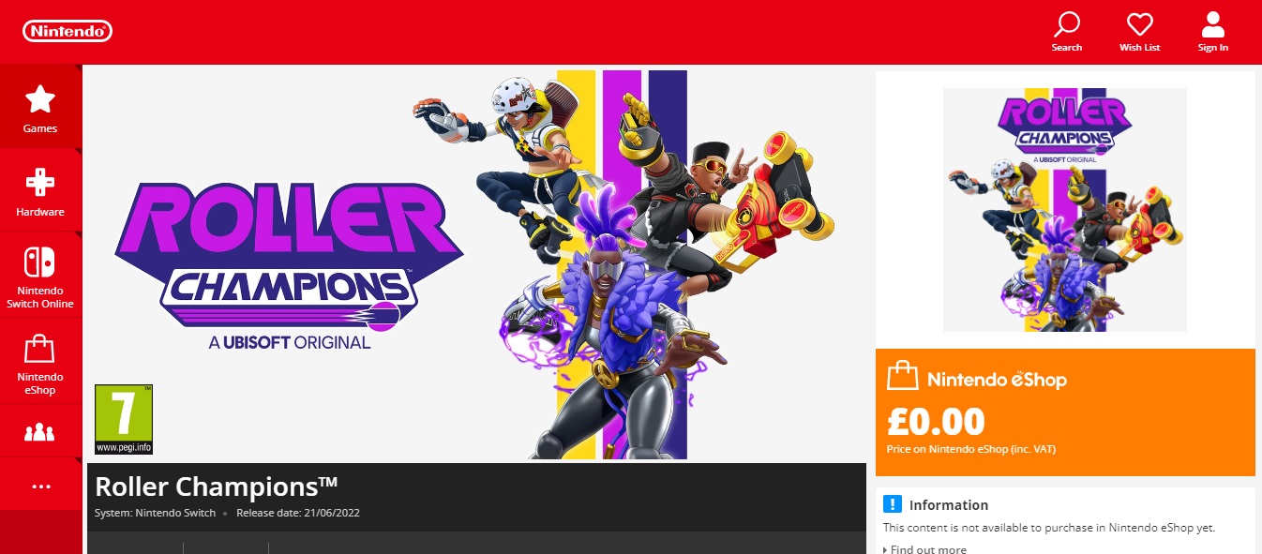1262x554 pixels.
Task: Click the Roller Champions hero banner image
Action: click(476, 263)
